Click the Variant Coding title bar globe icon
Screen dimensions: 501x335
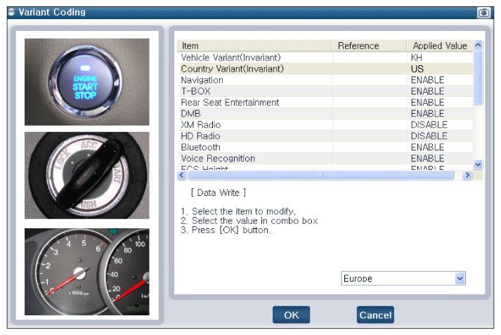pos(12,12)
